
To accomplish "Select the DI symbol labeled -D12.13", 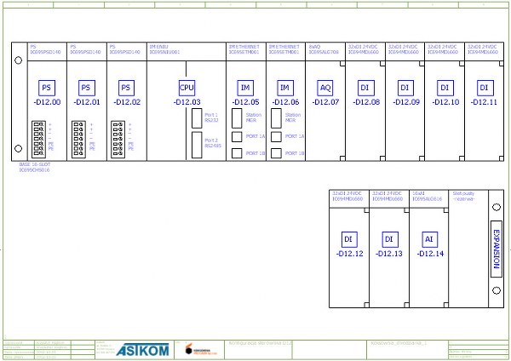I will coord(389,239).
